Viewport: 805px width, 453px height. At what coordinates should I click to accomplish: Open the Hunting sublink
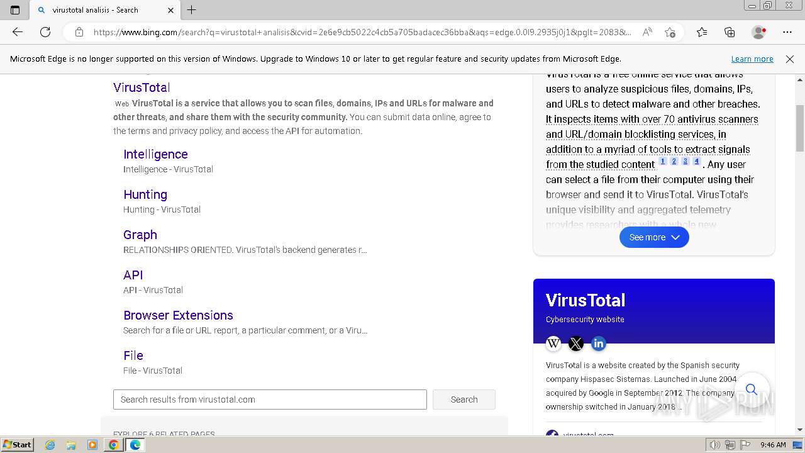point(145,194)
